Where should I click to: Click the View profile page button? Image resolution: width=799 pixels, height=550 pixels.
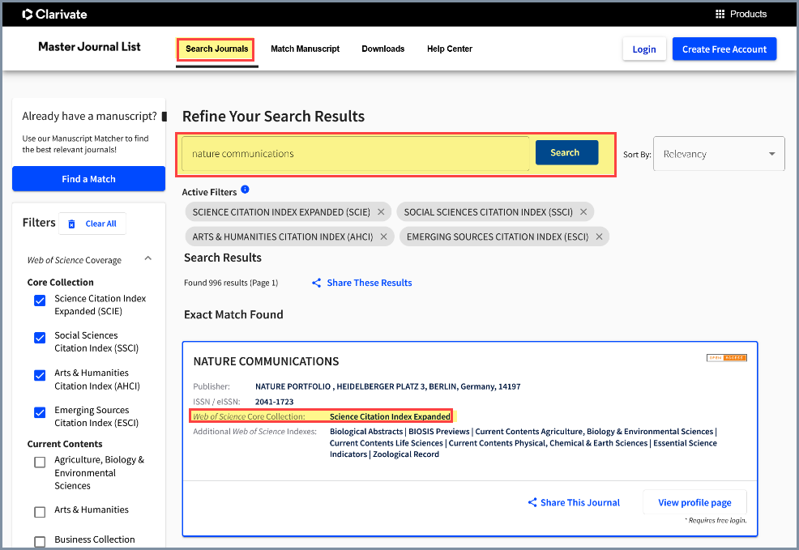pos(694,502)
